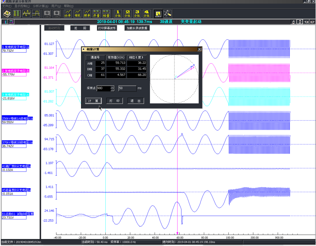Image resolution: width=316 pixels, height=246 pixels.
Task: Click the square-wave digital signal icon
Action: (x=36, y=13)
